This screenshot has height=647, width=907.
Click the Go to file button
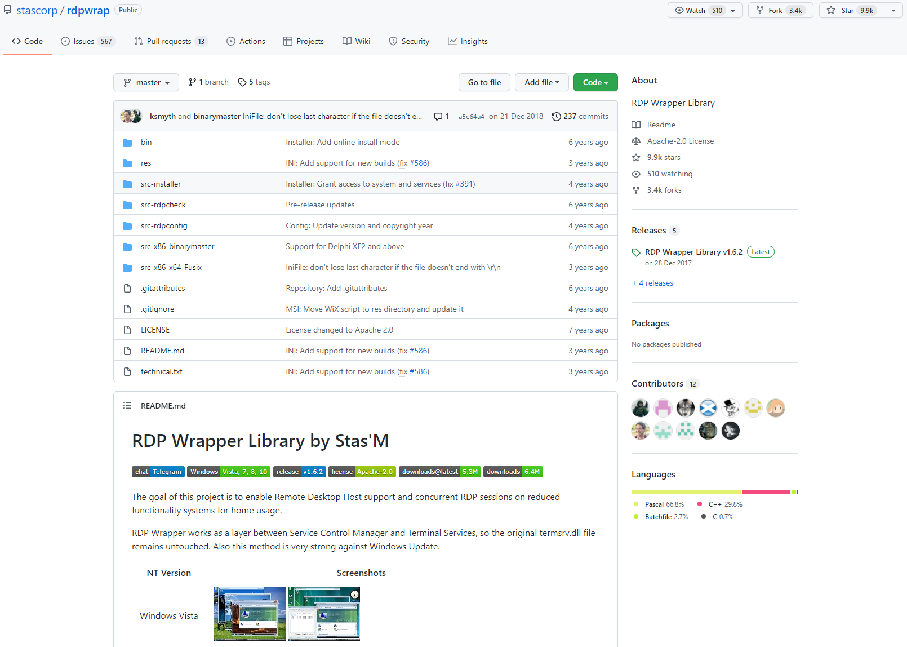pyautogui.click(x=484, y=82)
